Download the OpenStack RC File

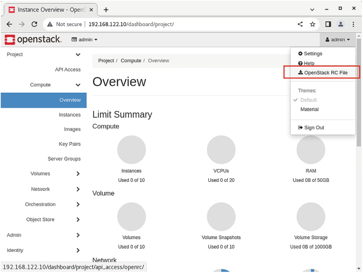pos(323,73)
